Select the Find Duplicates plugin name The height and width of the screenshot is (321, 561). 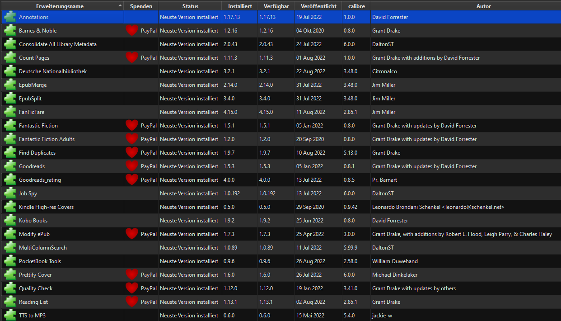point(37,153)
